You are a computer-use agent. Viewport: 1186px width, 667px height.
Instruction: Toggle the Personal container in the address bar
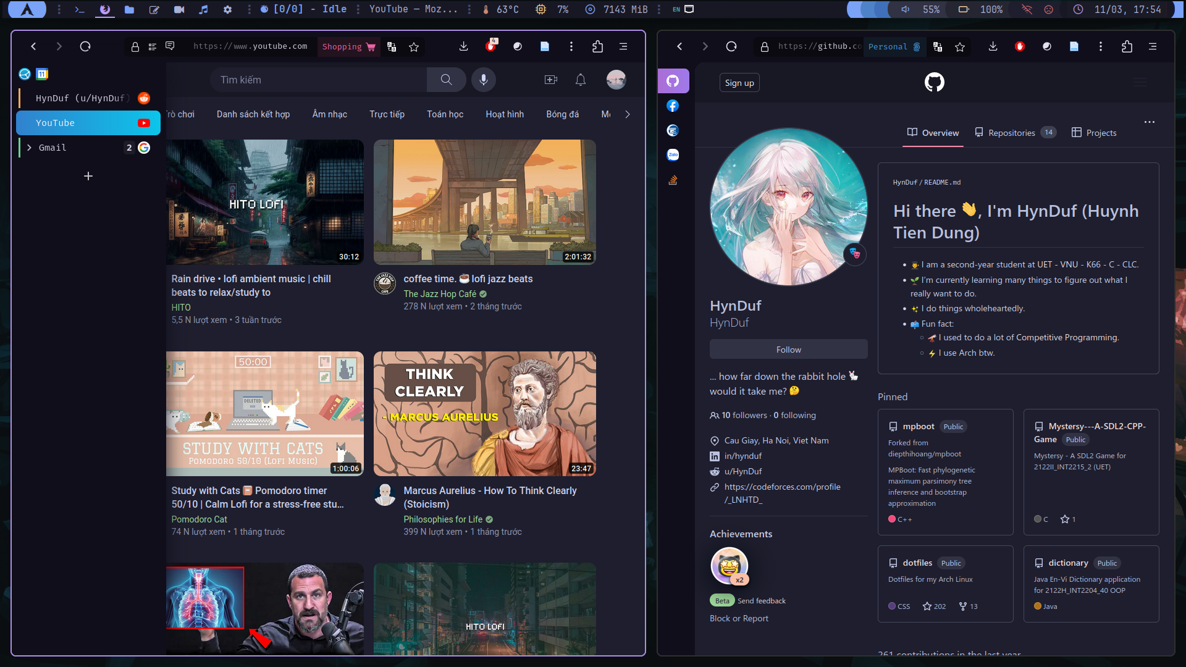point(894,47)
